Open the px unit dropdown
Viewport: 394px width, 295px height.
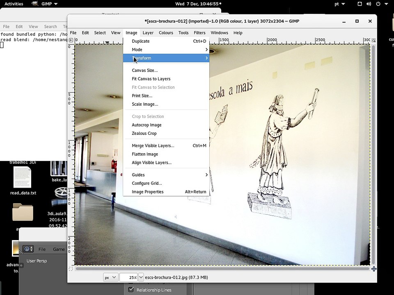(x=110, y=277)
